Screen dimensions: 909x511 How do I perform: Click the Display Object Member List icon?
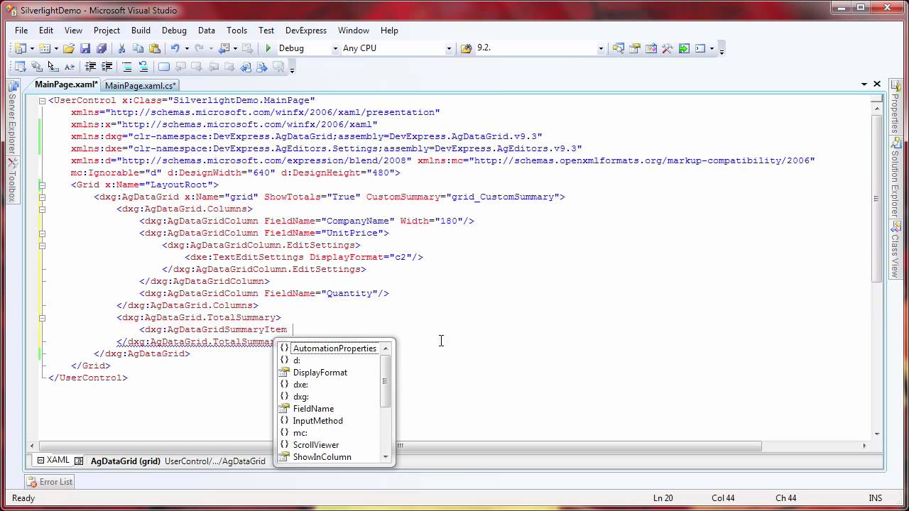(20, 67)
